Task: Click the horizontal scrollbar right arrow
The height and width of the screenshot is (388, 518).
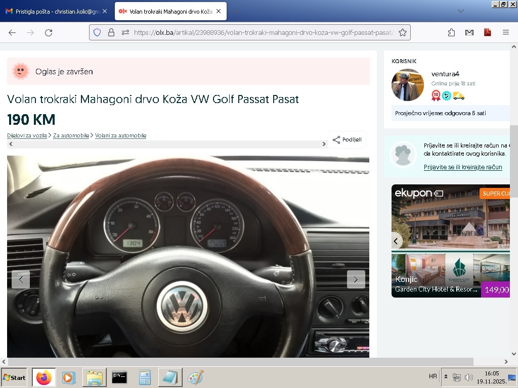Action: tap(506, 362)
